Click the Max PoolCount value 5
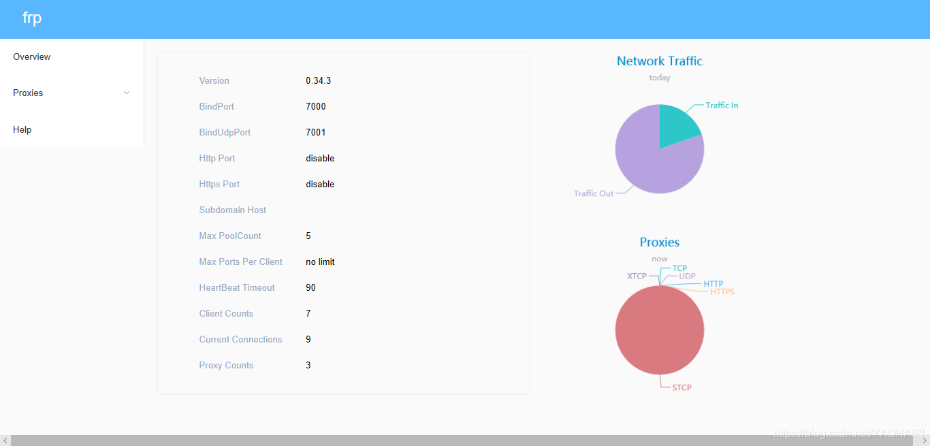The image size is (930, 446). 308,236
